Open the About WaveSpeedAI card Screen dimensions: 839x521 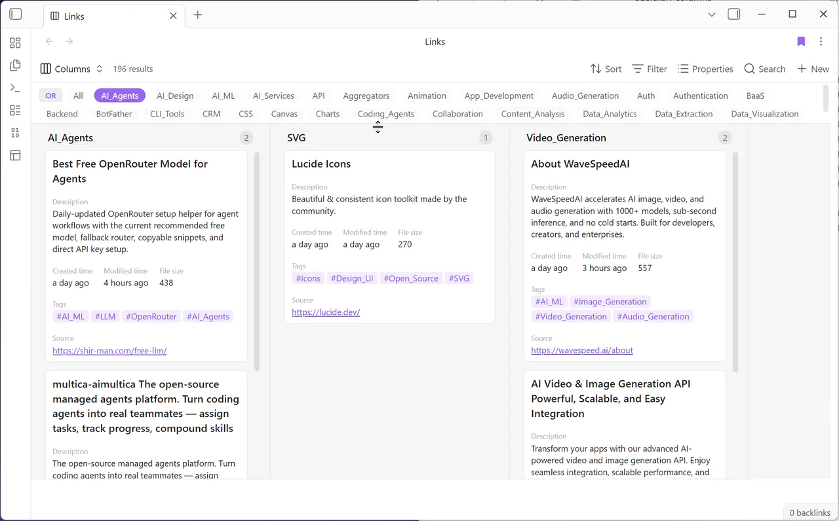[x=580, y=164]
